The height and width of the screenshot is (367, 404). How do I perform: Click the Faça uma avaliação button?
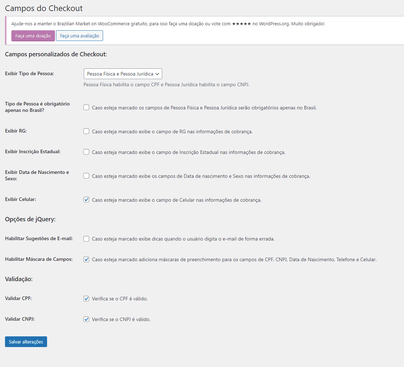79,36
